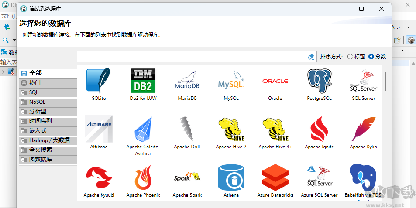This screenshot has height=208, width=416.
Task: Switch to the NoSQL category tab
Action: [48, 102]
